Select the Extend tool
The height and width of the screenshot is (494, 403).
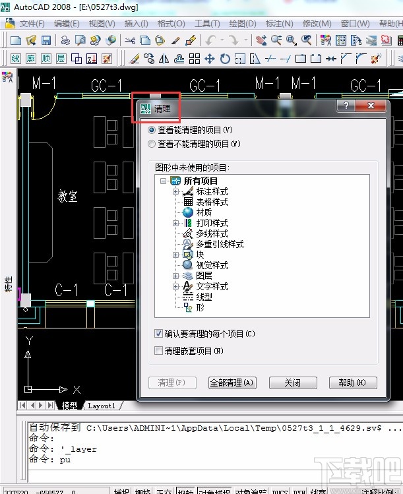click(286, 59)
